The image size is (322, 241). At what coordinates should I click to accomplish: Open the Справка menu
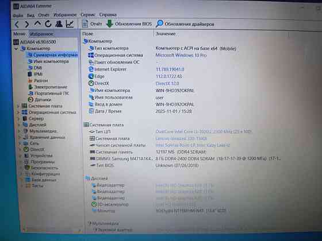[x=108, y=15]
